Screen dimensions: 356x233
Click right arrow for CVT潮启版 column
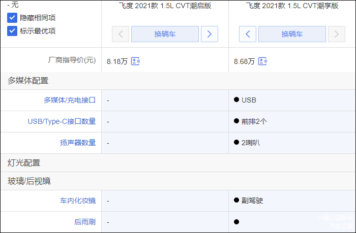[x=209, y=34]
